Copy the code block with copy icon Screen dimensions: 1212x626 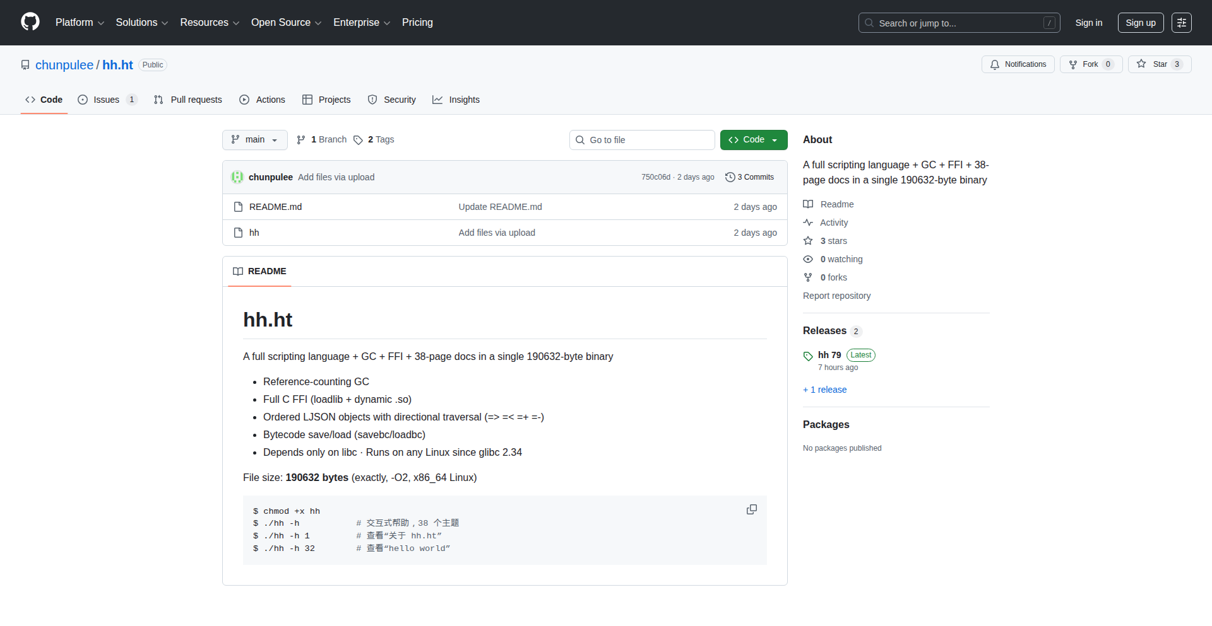pyautogui.click(x=751, y=509)
